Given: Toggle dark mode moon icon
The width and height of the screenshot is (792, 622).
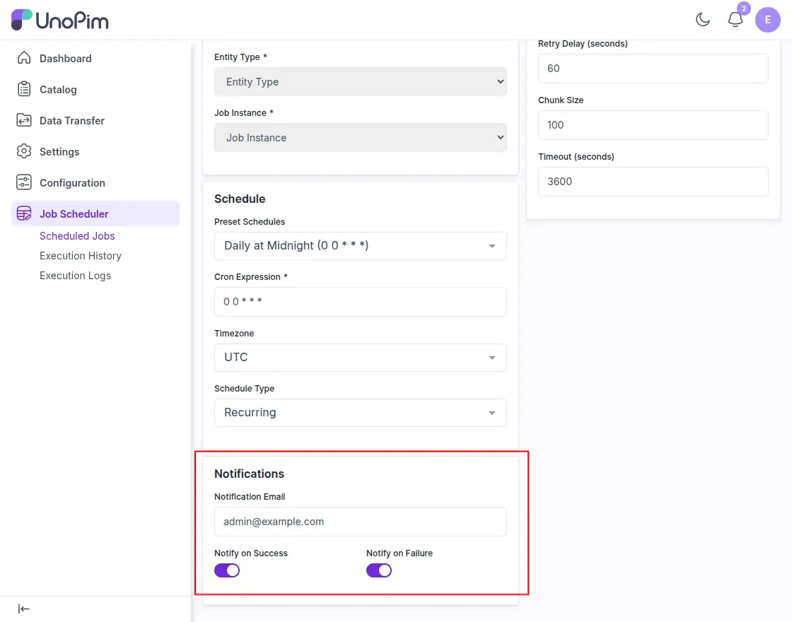Looking at the screenshot, I should (703, 20).
